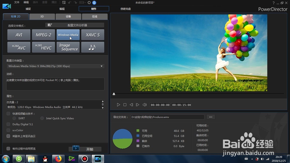This screenshot has height=163, width=290.
Task: Open system volume tray icon
Action: point(262,159)
